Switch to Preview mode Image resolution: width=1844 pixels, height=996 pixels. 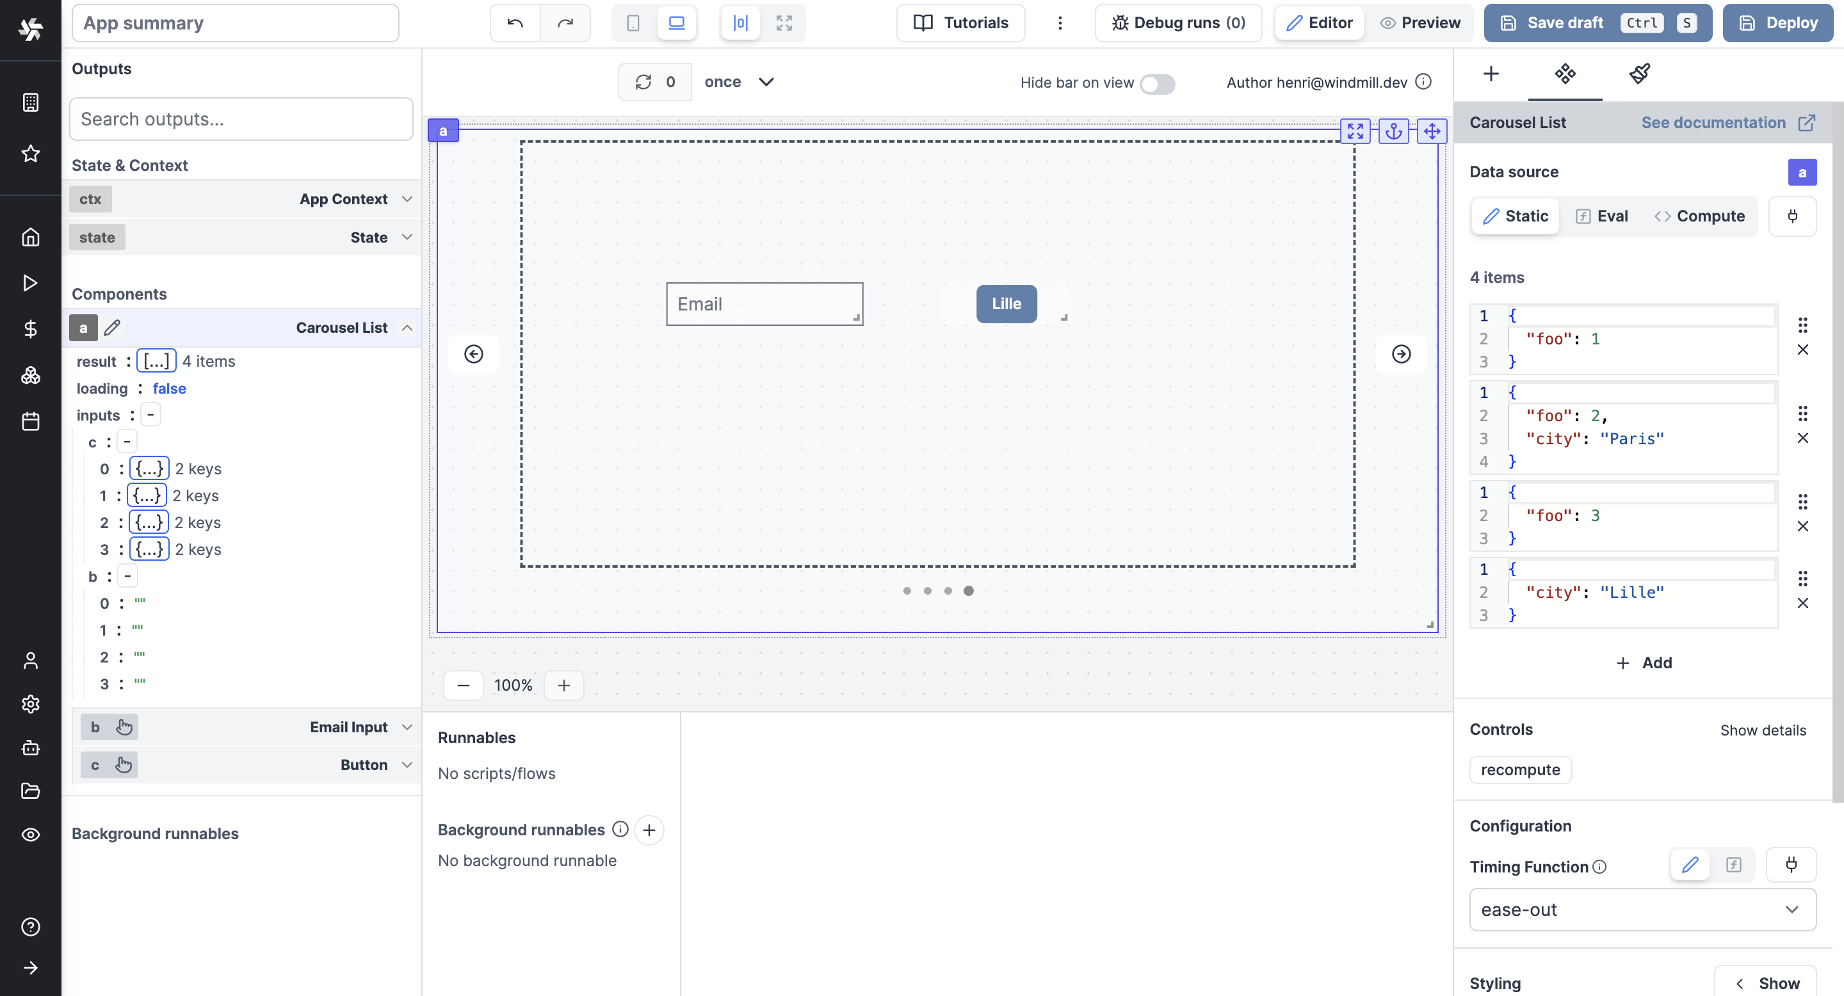pyautogui.click(x=1420, y=23)
